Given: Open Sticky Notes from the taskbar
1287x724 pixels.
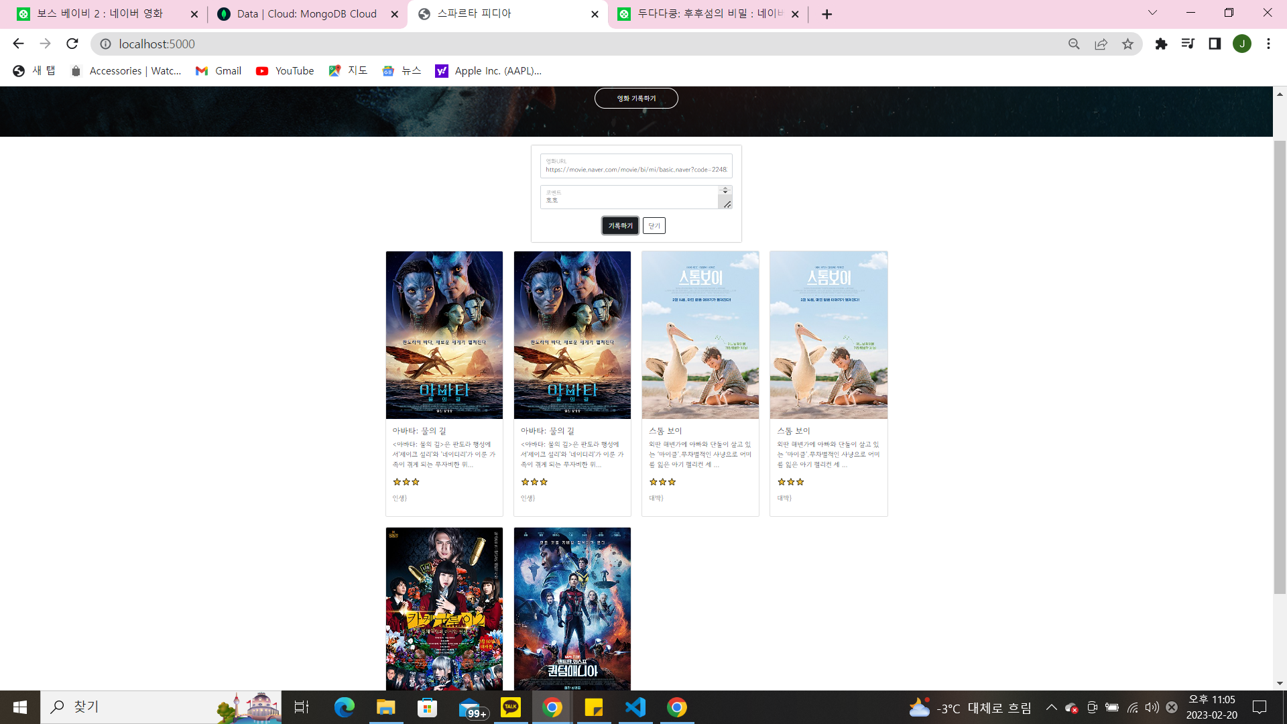Looking at the screenshot, I should [x=594, y=707].
